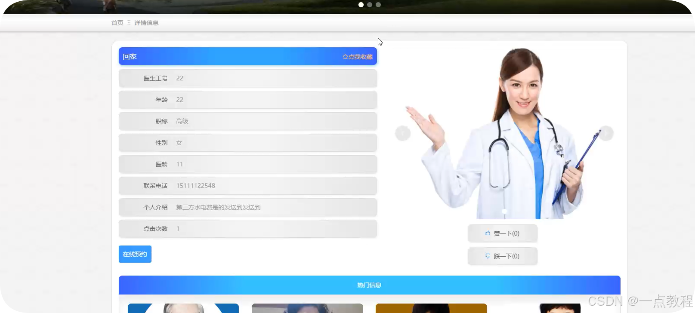Click the 回家 title header text

(x=130, y=57)
